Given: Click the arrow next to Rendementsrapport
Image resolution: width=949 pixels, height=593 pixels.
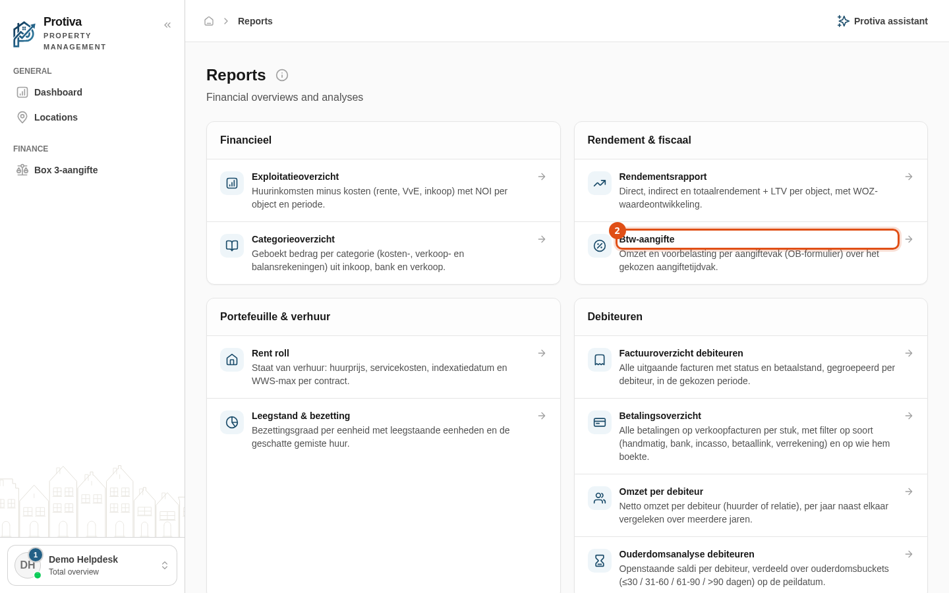Looking at the screenshot, I should click(909, 177).
